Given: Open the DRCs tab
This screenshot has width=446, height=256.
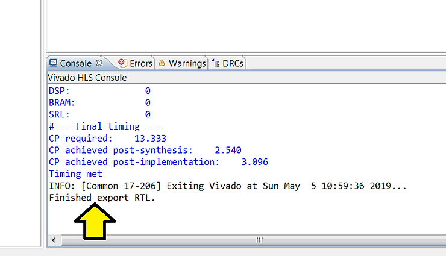Looking at the screenshot, I should (228, 63).
